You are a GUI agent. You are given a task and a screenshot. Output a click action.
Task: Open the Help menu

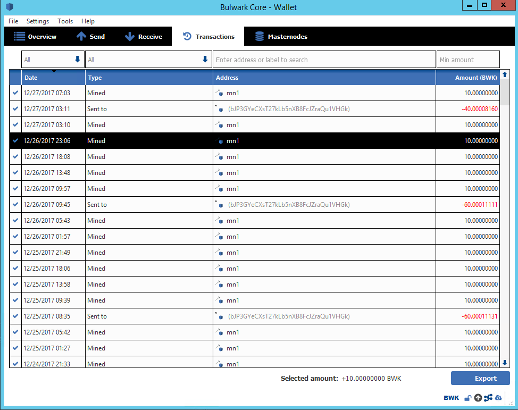(x=88, y=21)
